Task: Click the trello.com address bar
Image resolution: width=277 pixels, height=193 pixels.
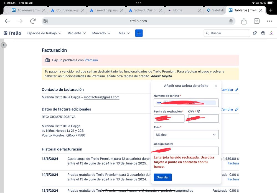Action: coord(139,21)
